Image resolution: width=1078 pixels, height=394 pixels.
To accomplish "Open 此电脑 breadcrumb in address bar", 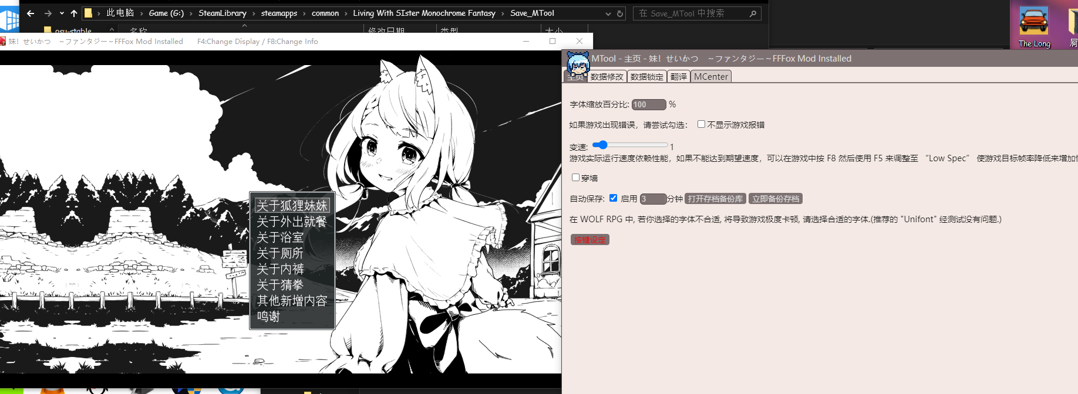I will pyautogui.click(x=120, y=13).
